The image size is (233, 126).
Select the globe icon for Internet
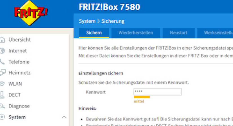point(2,51)
